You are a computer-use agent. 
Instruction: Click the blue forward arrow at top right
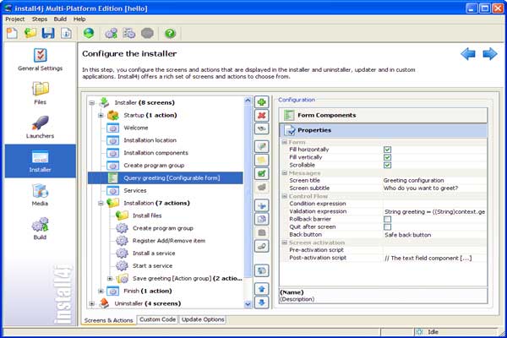[x=490, y=54]
